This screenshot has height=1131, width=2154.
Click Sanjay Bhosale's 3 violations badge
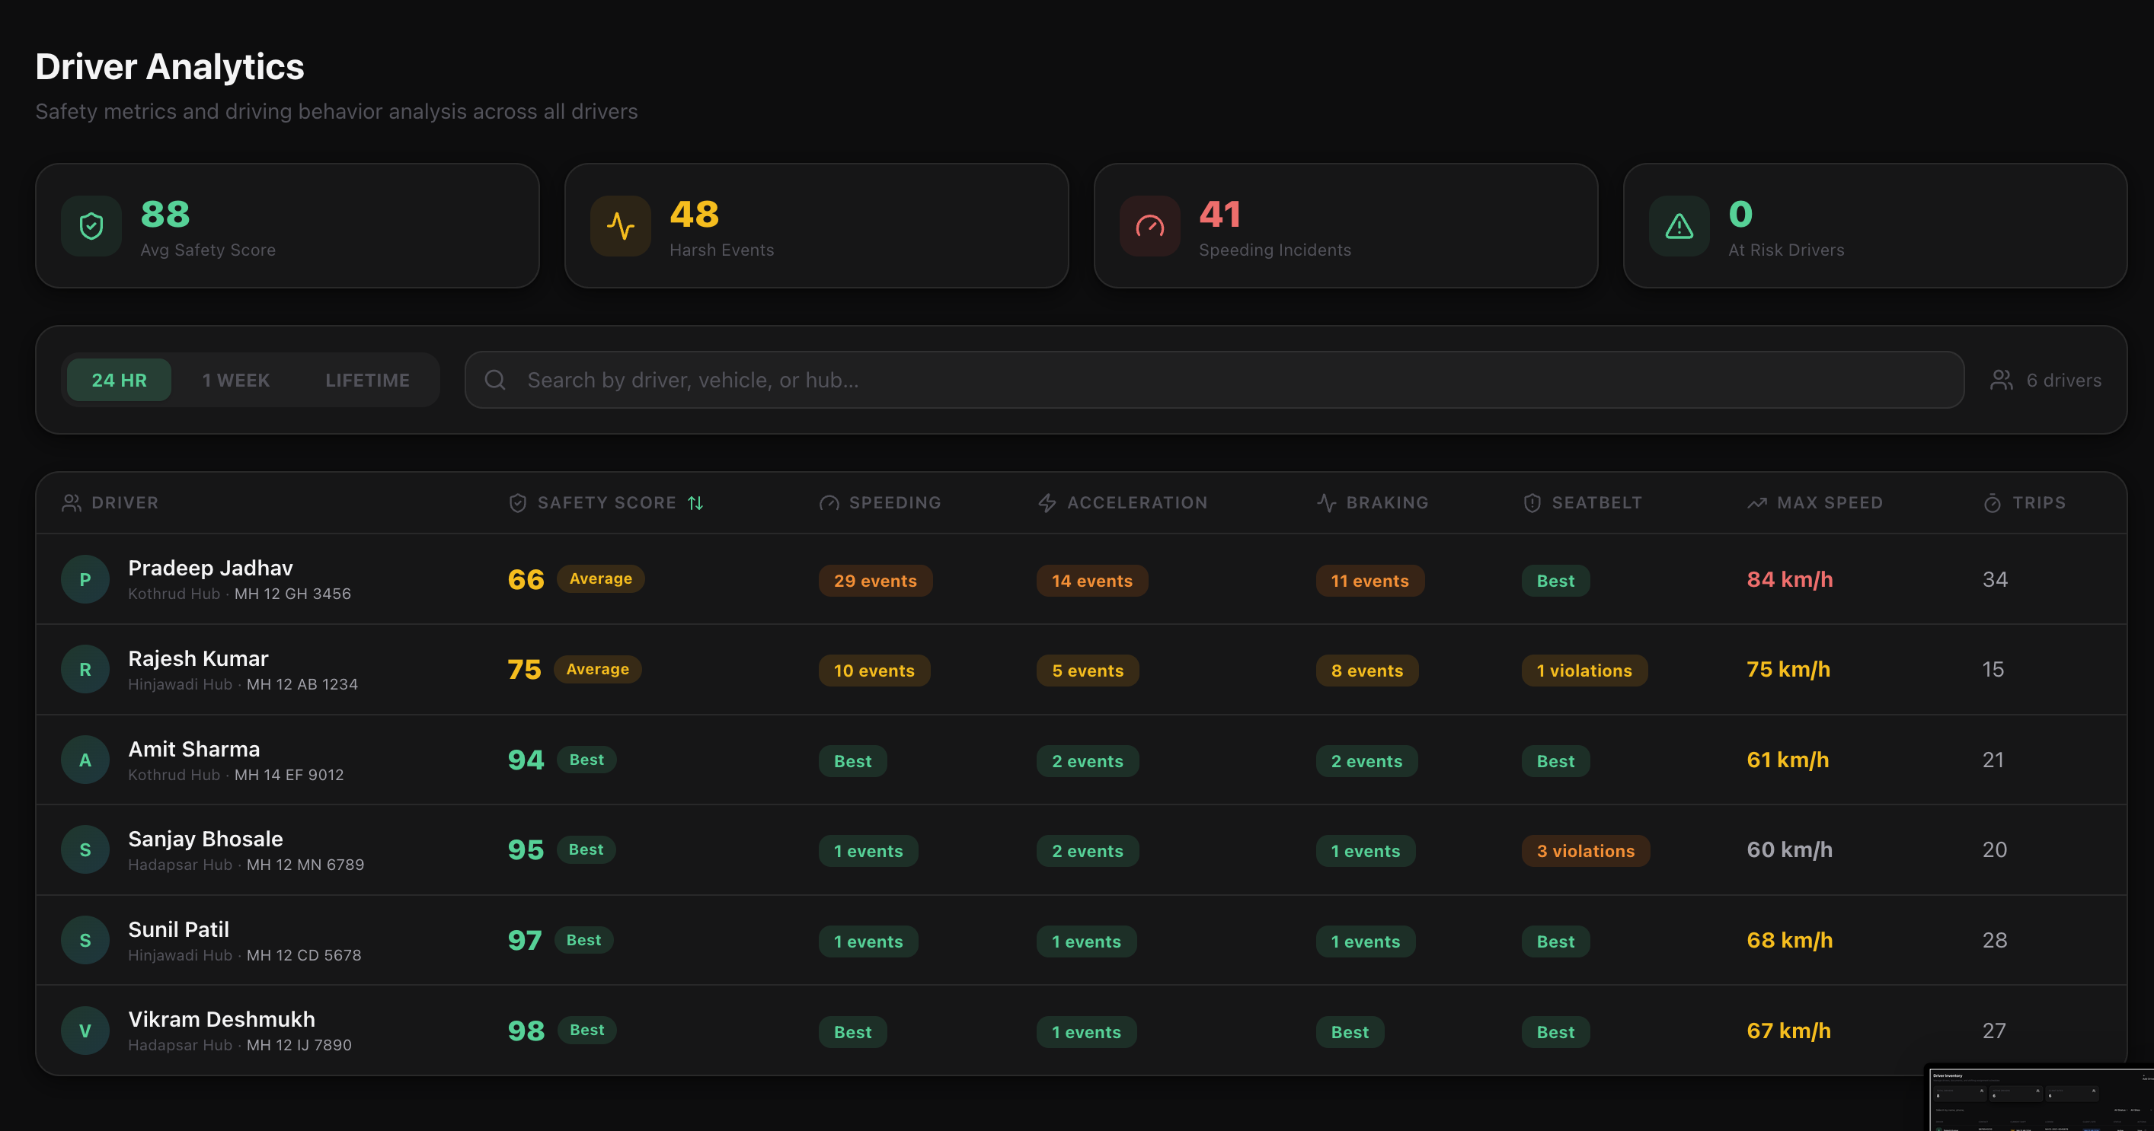[x=1584, y=851]
